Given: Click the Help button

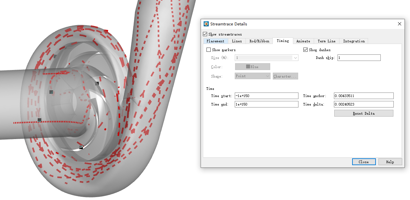Looking at the screenshot, I should coord(390,162).
